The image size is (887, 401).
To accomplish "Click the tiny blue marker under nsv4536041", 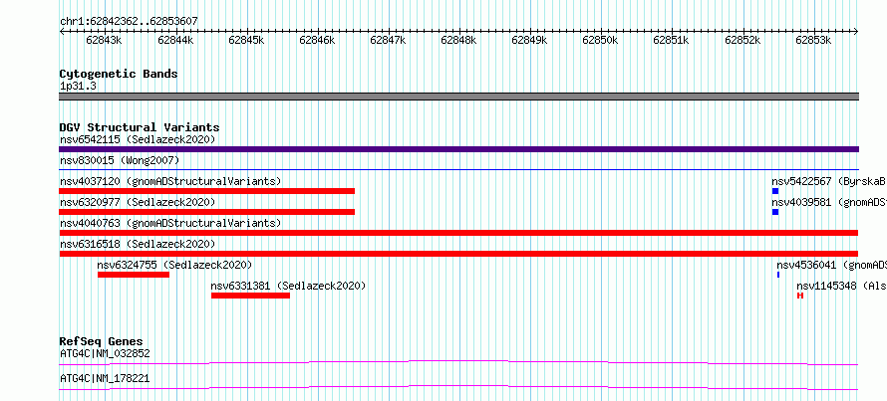I will pos(778,275).
